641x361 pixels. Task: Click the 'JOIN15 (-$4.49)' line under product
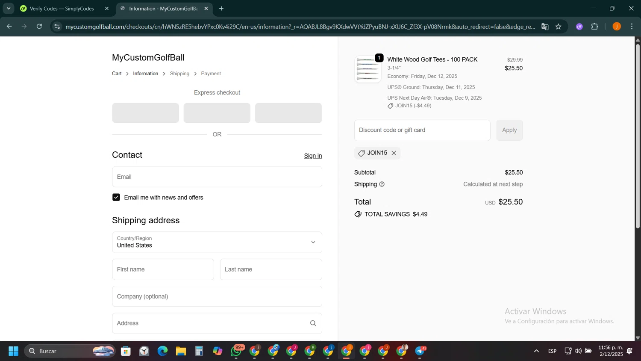[x=413, y=106]
